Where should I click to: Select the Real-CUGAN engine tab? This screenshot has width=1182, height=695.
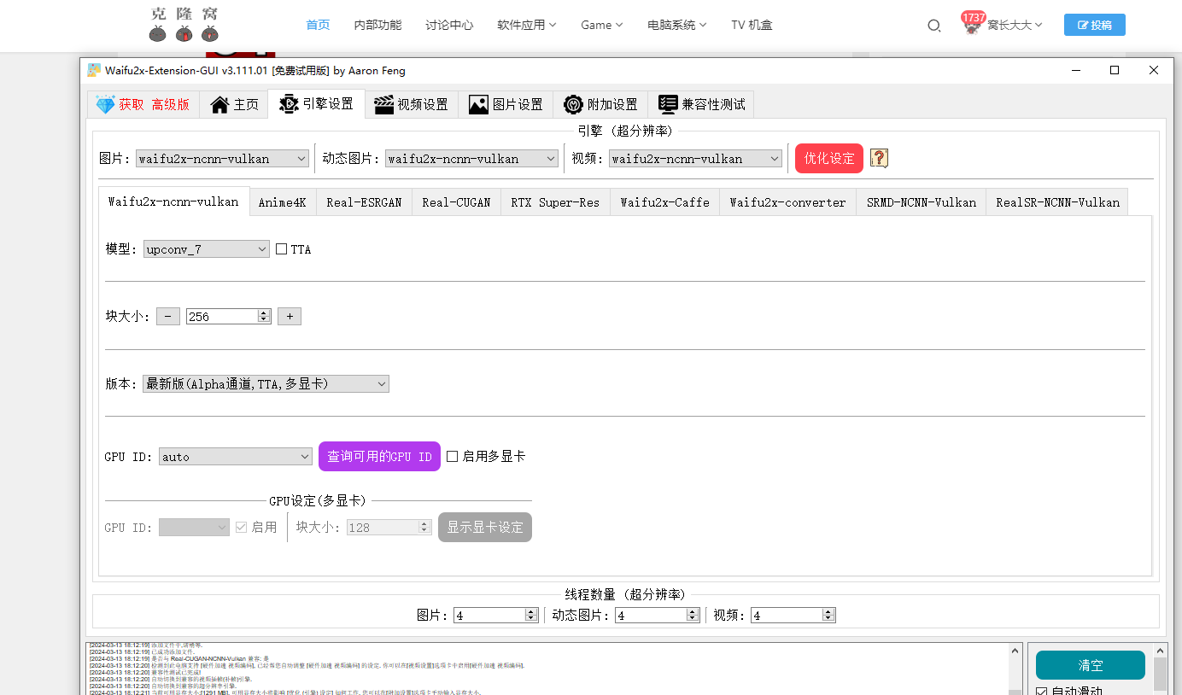coord(456,202)
